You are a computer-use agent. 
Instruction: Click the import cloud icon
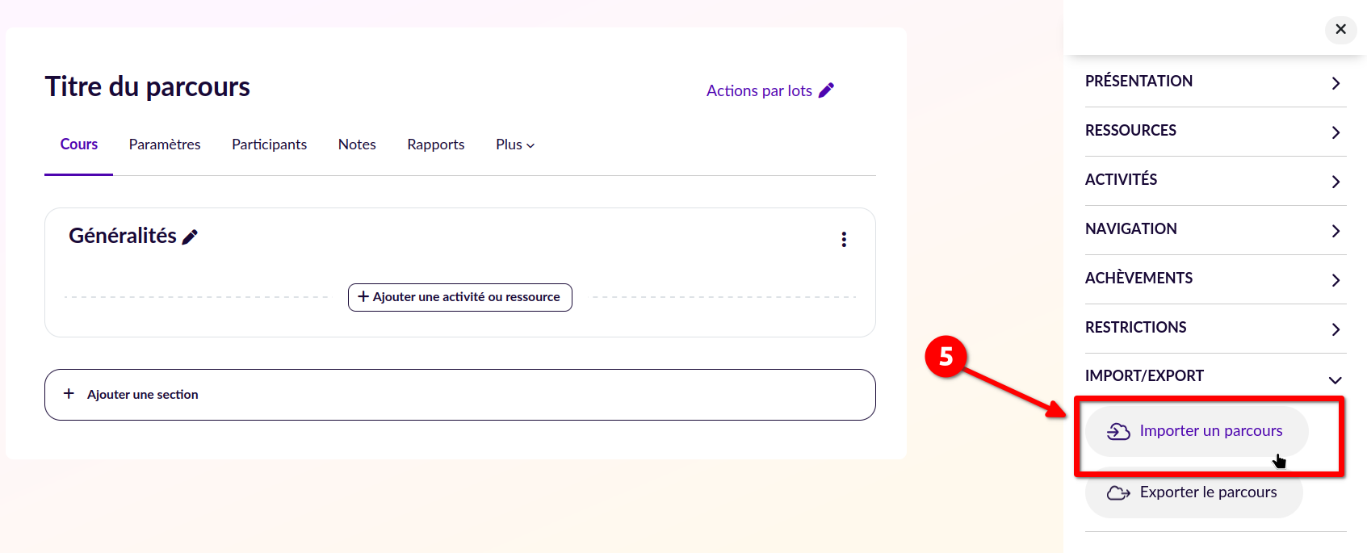(1118, 431)
